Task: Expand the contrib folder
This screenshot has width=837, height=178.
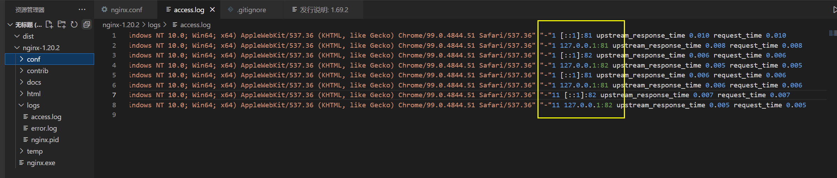Action: (x=22, y=71)
